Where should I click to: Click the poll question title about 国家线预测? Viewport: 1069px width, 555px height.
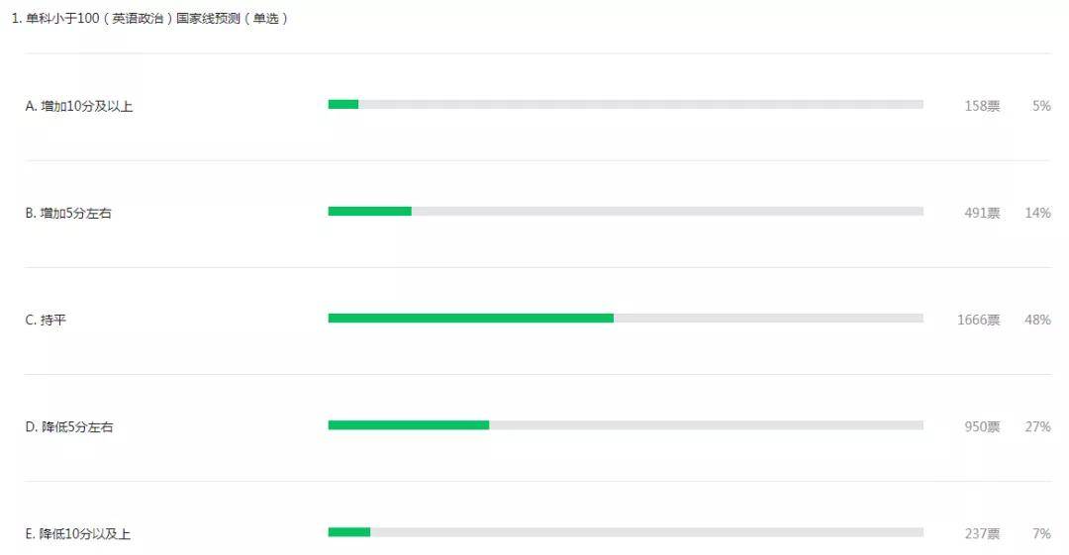[148, 18]
